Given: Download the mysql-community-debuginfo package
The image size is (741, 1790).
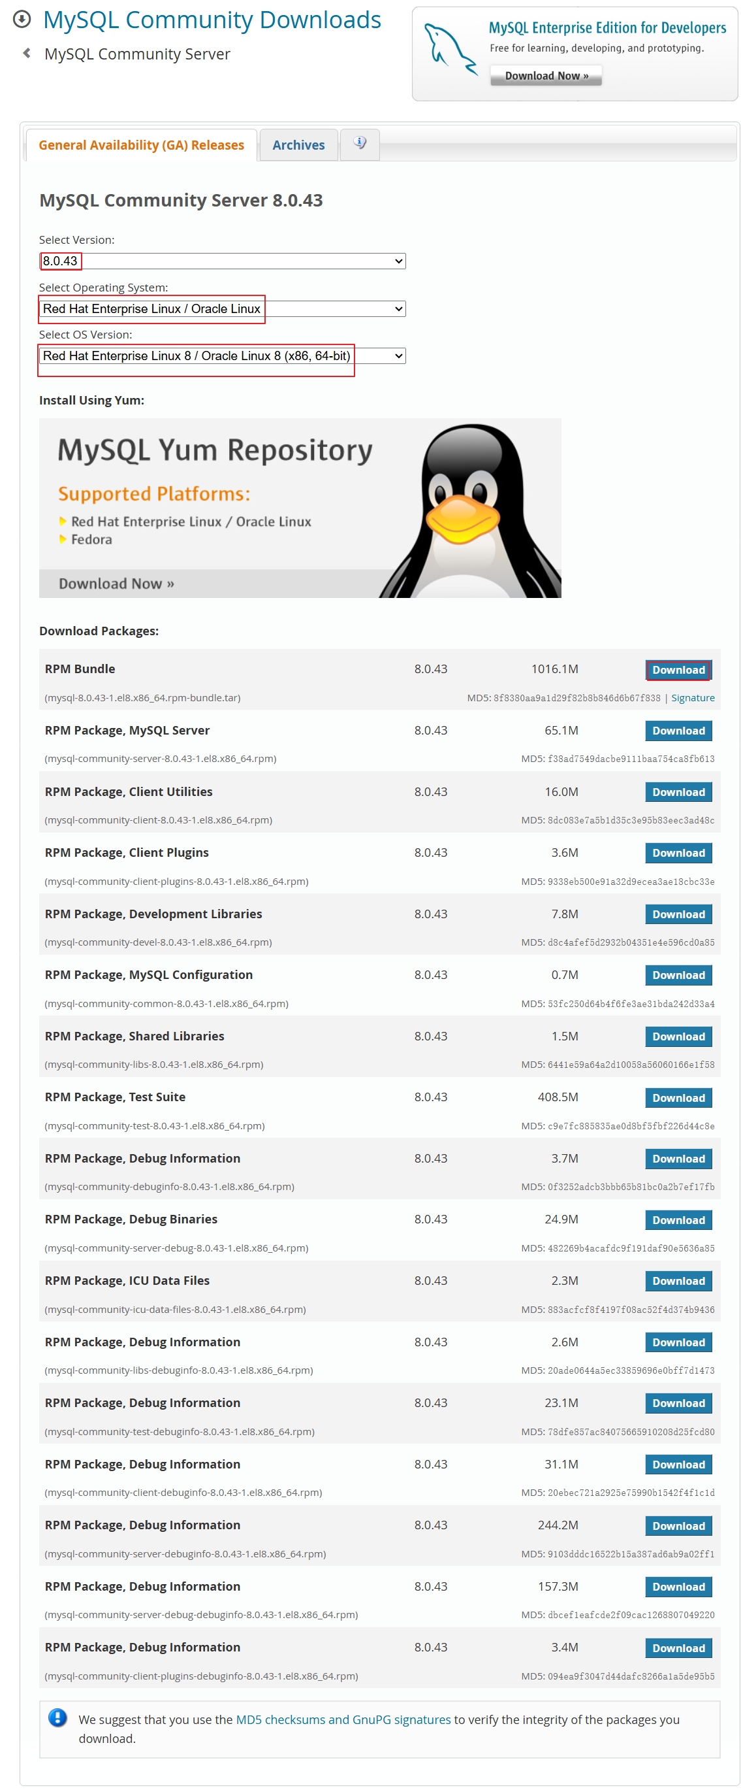Looking at the screenshot, I should [678, 1158].
